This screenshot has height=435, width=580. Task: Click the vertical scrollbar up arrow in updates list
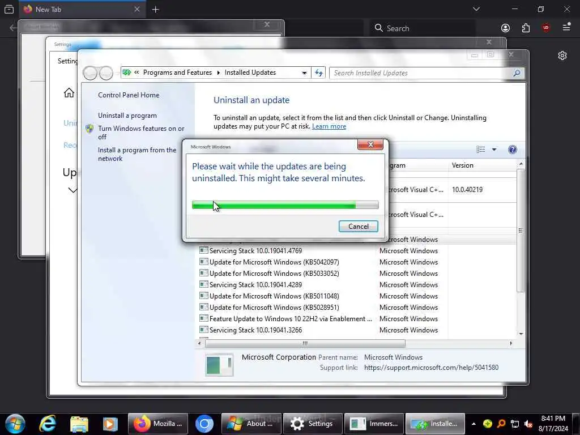click(521, 164)
